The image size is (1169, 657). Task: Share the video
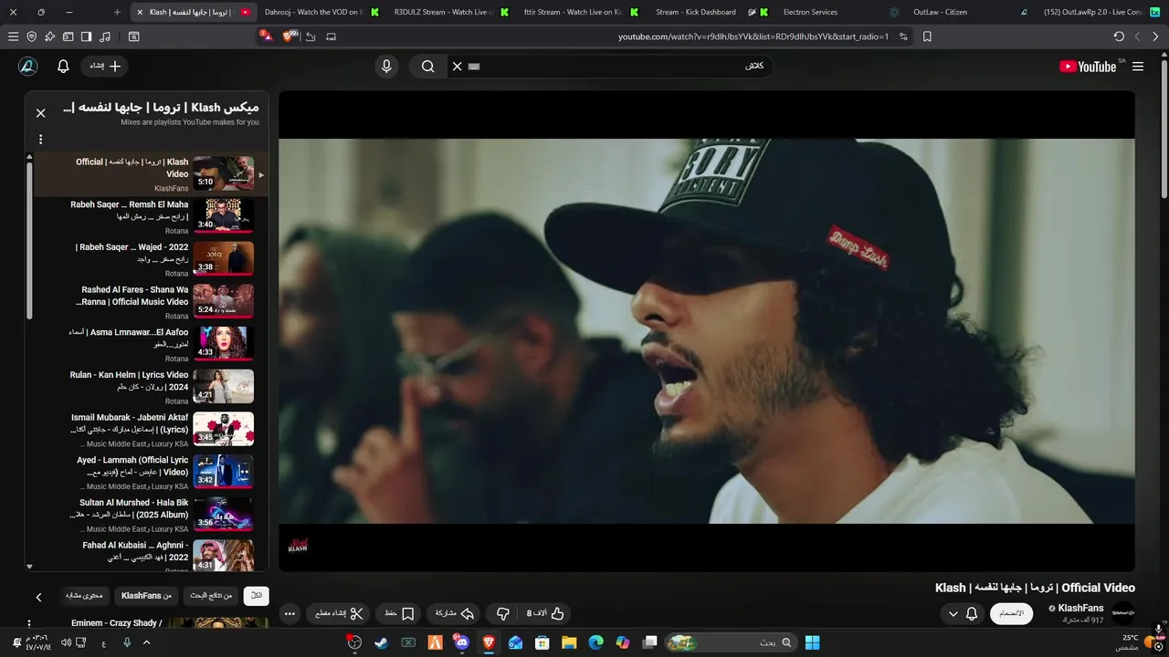pyautogui.click(x=455, y=614)
